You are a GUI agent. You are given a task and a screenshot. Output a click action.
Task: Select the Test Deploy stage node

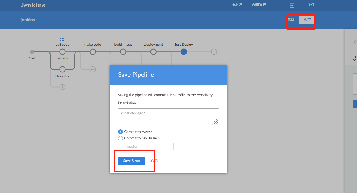click(184, 52)
